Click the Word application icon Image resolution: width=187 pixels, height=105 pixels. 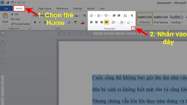pos(2,2)
